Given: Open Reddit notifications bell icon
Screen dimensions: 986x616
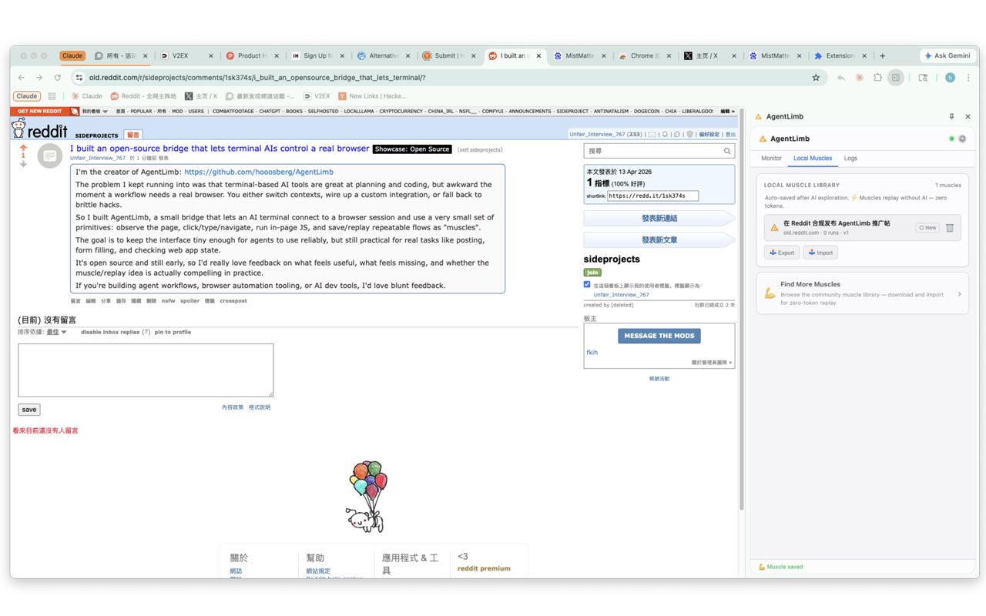Looking at the screenshot, I should click(x=666, y=135).
